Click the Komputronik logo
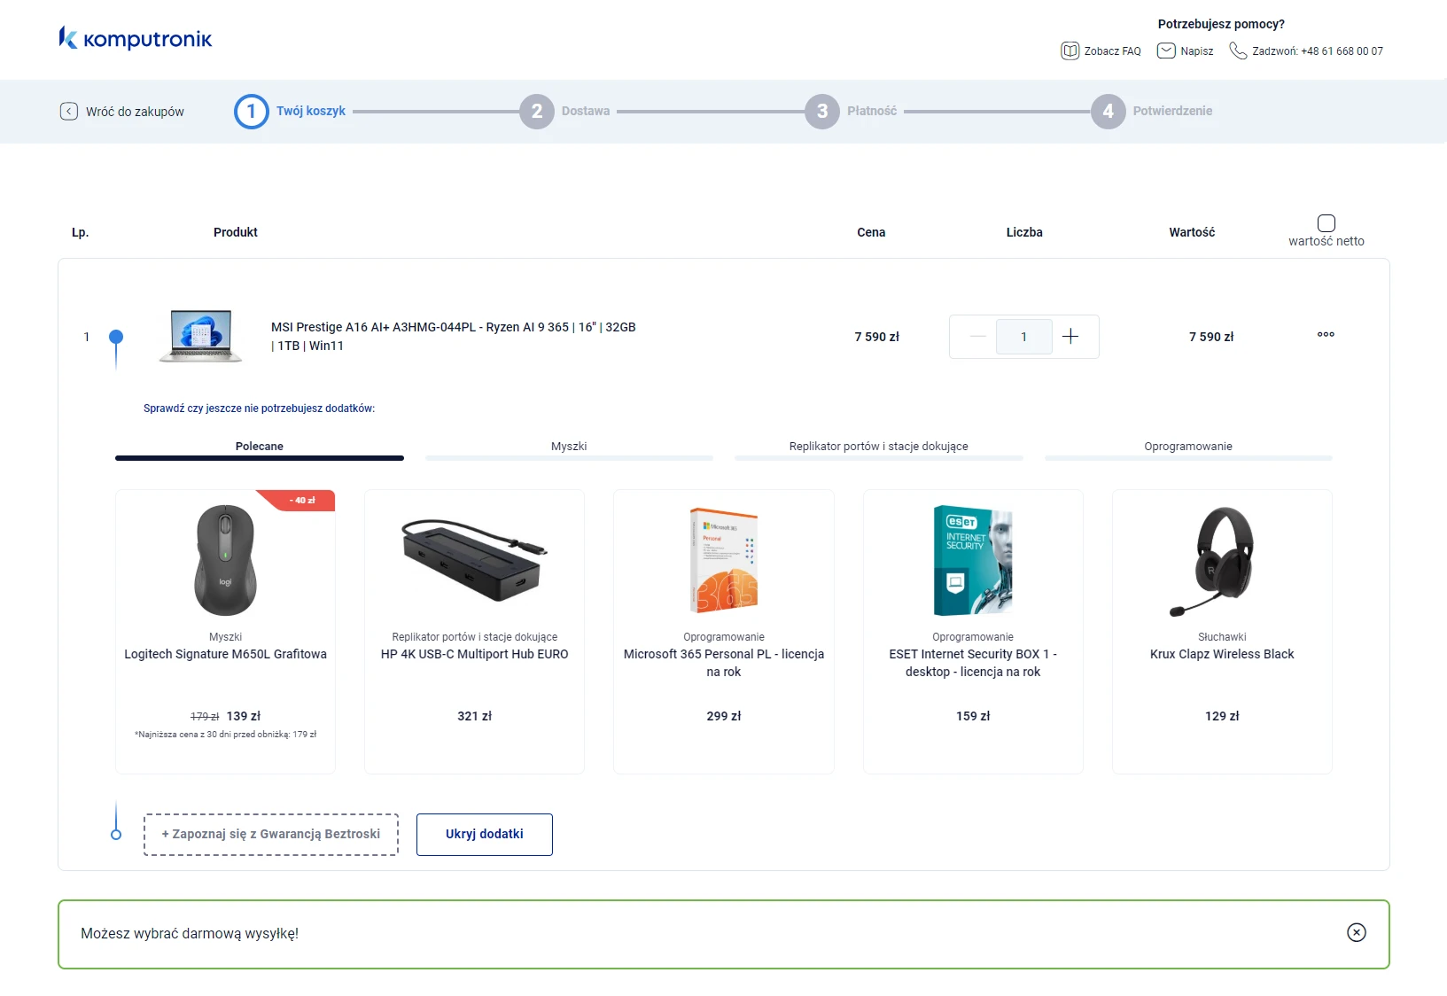Viewport: 1447px width, 996px height. point(135,39)
